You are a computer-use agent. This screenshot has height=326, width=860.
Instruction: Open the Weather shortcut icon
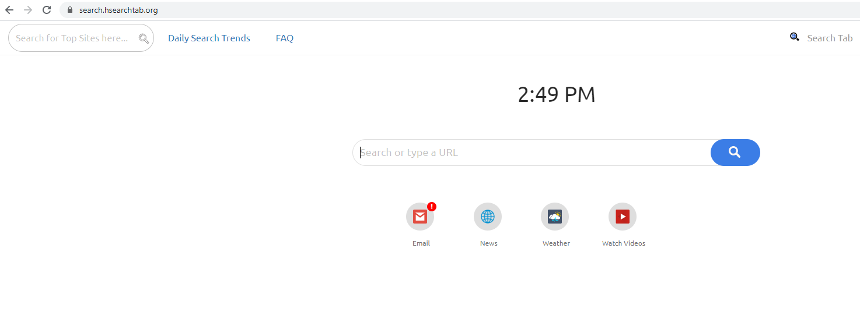point(555,217)
